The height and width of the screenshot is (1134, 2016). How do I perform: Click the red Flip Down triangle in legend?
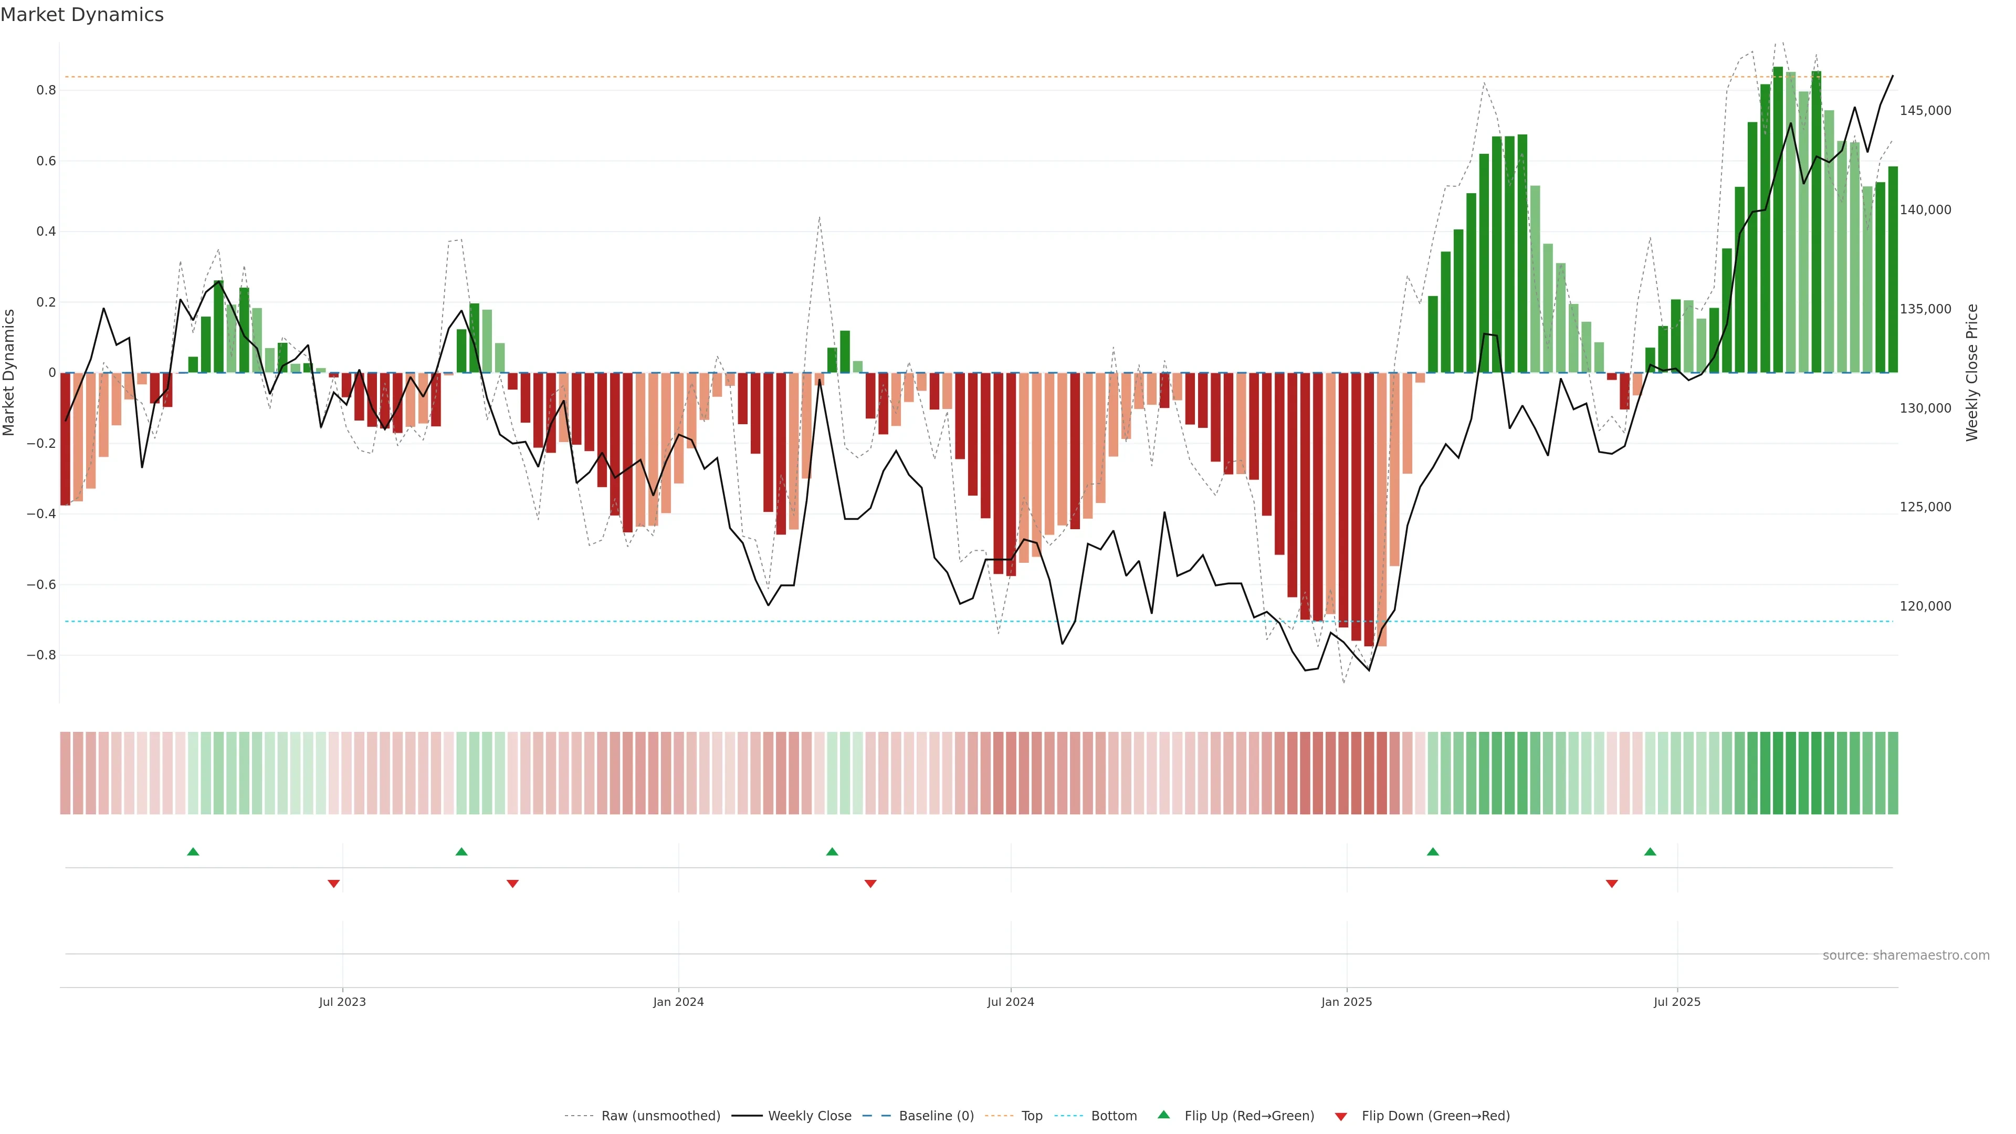pyautogui.click(x=1341, y=1116)
